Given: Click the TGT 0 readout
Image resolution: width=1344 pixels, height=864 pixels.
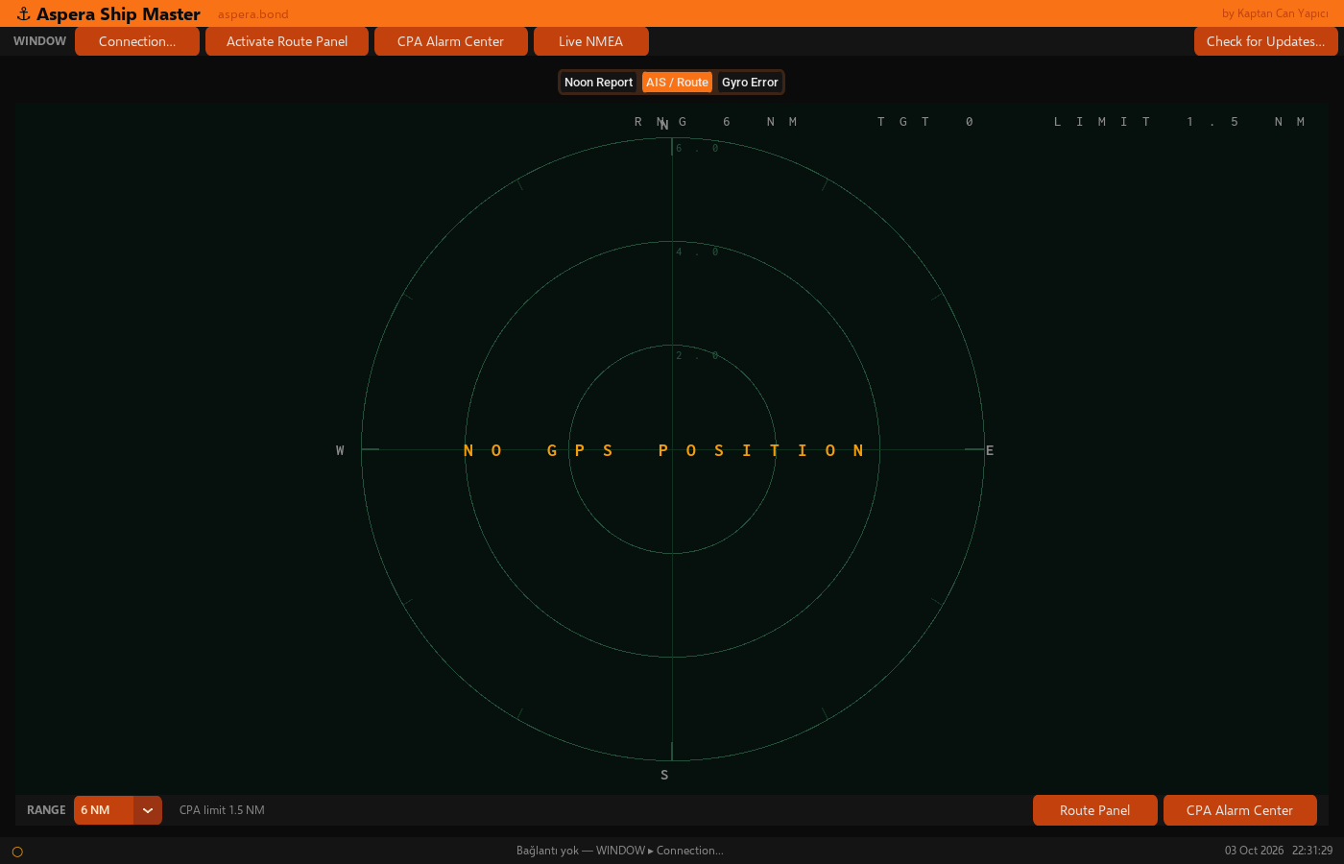Looking at the screenshot, I should pos(925,122).
